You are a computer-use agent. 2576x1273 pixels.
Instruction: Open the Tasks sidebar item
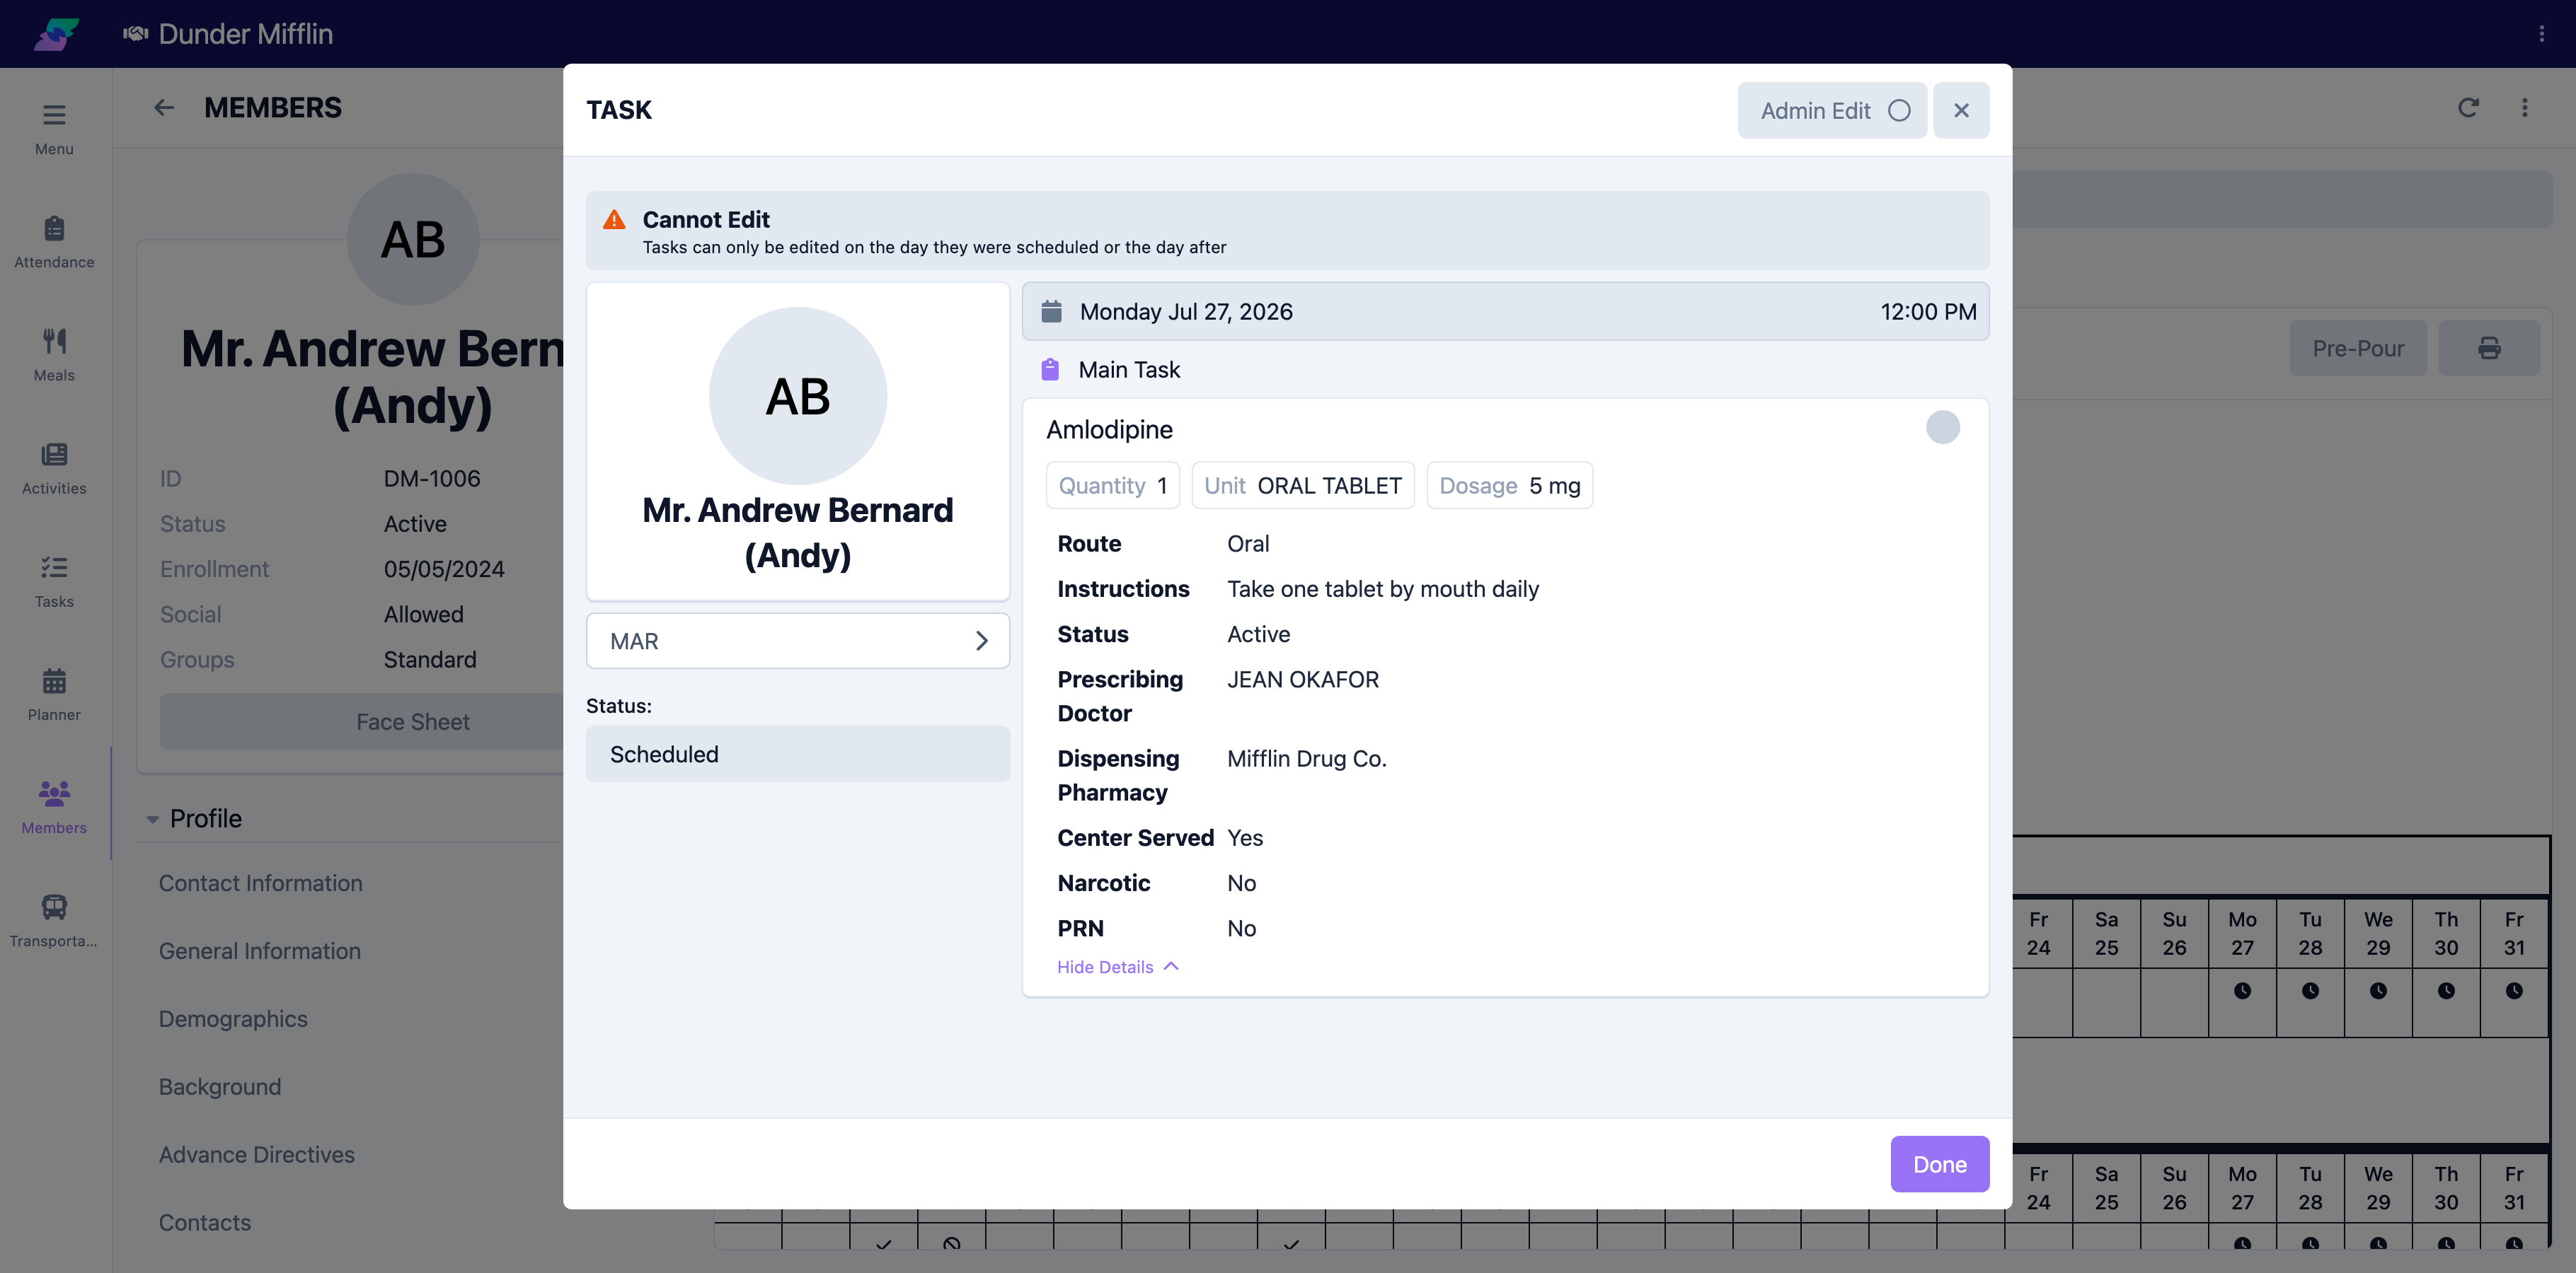[54, 581]
